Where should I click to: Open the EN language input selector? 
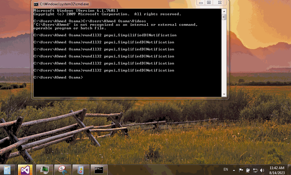click(226, 169)
